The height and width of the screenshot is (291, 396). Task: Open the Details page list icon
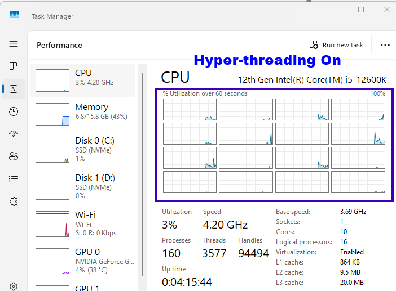[x=14, y=179]
